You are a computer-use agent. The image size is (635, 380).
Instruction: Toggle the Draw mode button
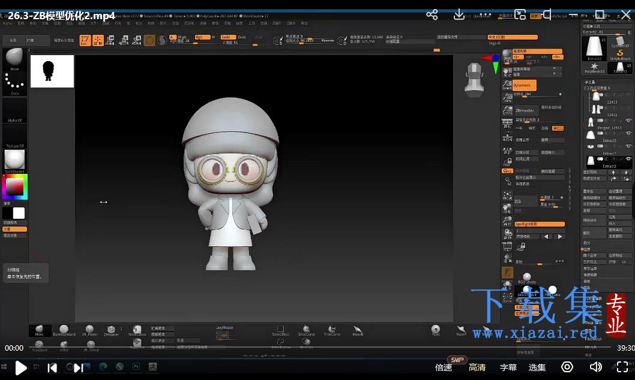click(x=98, y=40)
